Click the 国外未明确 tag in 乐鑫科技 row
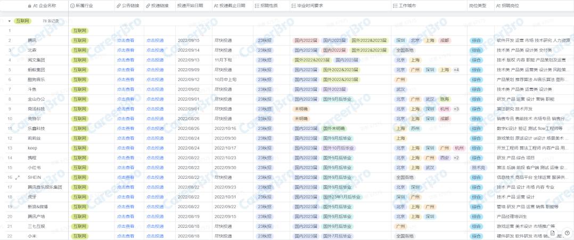The height and width of the screenshot is (240, 574). tap(334, 128)
